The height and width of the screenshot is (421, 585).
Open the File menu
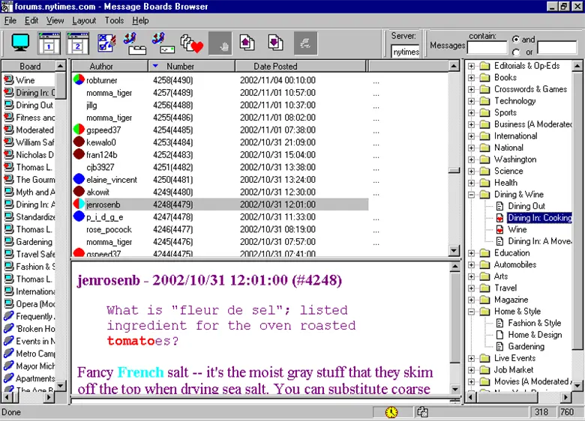tap(10, 20)
